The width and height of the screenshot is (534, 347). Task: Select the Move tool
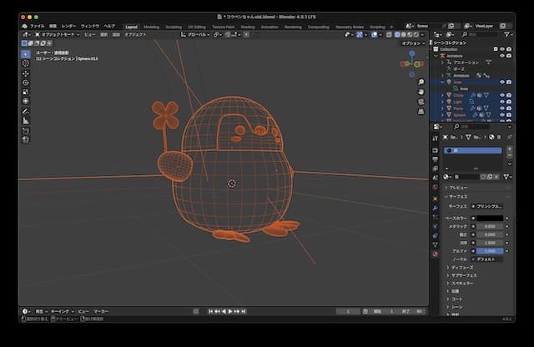pyautogui.click(x=26, y=73)
